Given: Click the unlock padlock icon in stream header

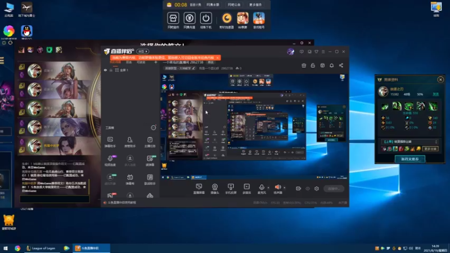Looking at the screenshot, I should pyautogui.click(x=313, y=65).
